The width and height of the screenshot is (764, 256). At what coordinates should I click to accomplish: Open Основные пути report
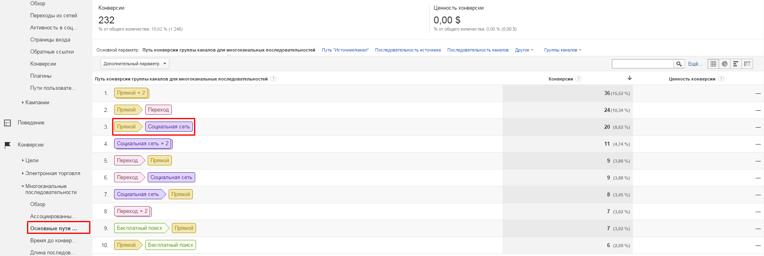[54, 229]
